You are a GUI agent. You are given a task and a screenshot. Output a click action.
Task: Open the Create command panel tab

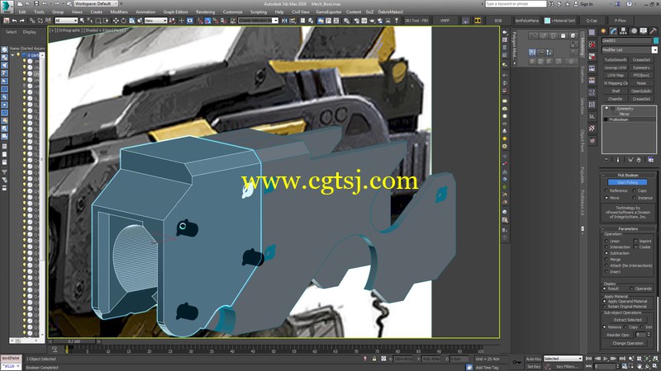point(603,31)
